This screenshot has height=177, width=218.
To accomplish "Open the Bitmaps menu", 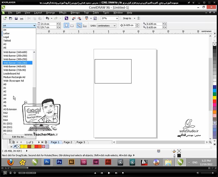I will click(x=75, y=13).
